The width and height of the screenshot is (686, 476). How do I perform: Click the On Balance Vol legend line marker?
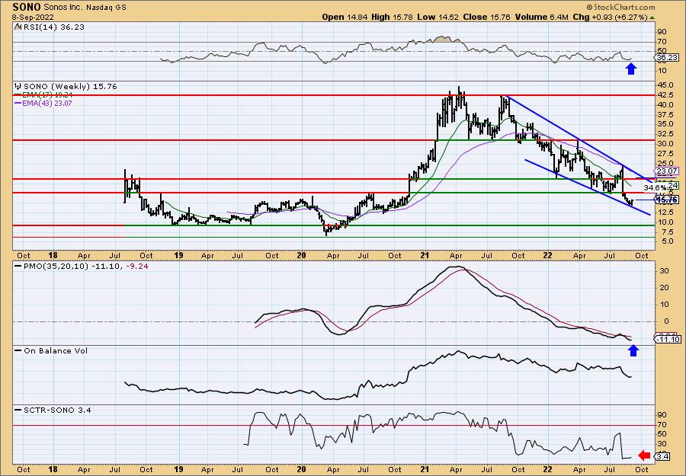point(19,350)
